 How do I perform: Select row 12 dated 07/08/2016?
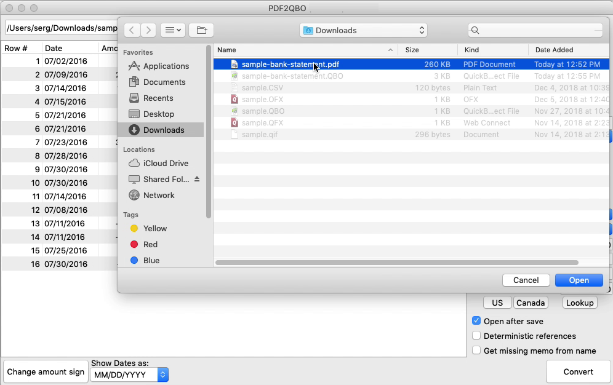coord(60,210)
